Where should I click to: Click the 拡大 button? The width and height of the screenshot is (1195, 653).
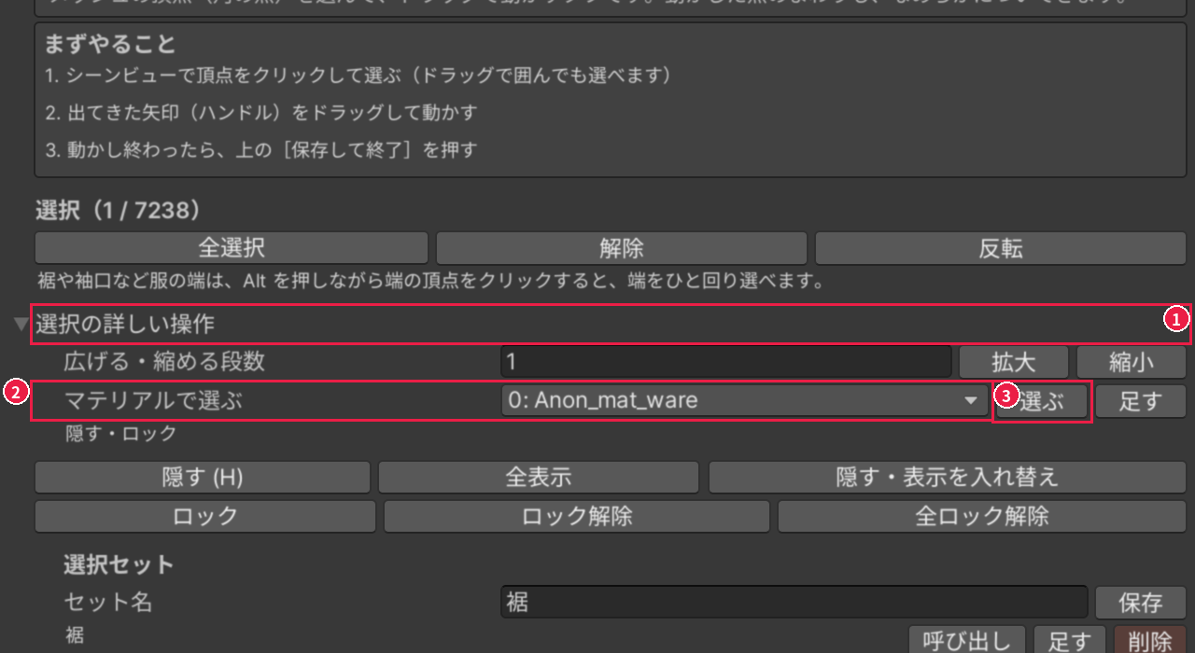tap(1015, 361)
